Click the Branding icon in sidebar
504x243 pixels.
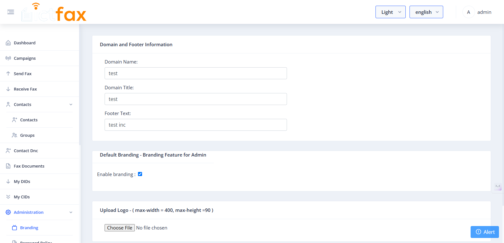[14, 228]
